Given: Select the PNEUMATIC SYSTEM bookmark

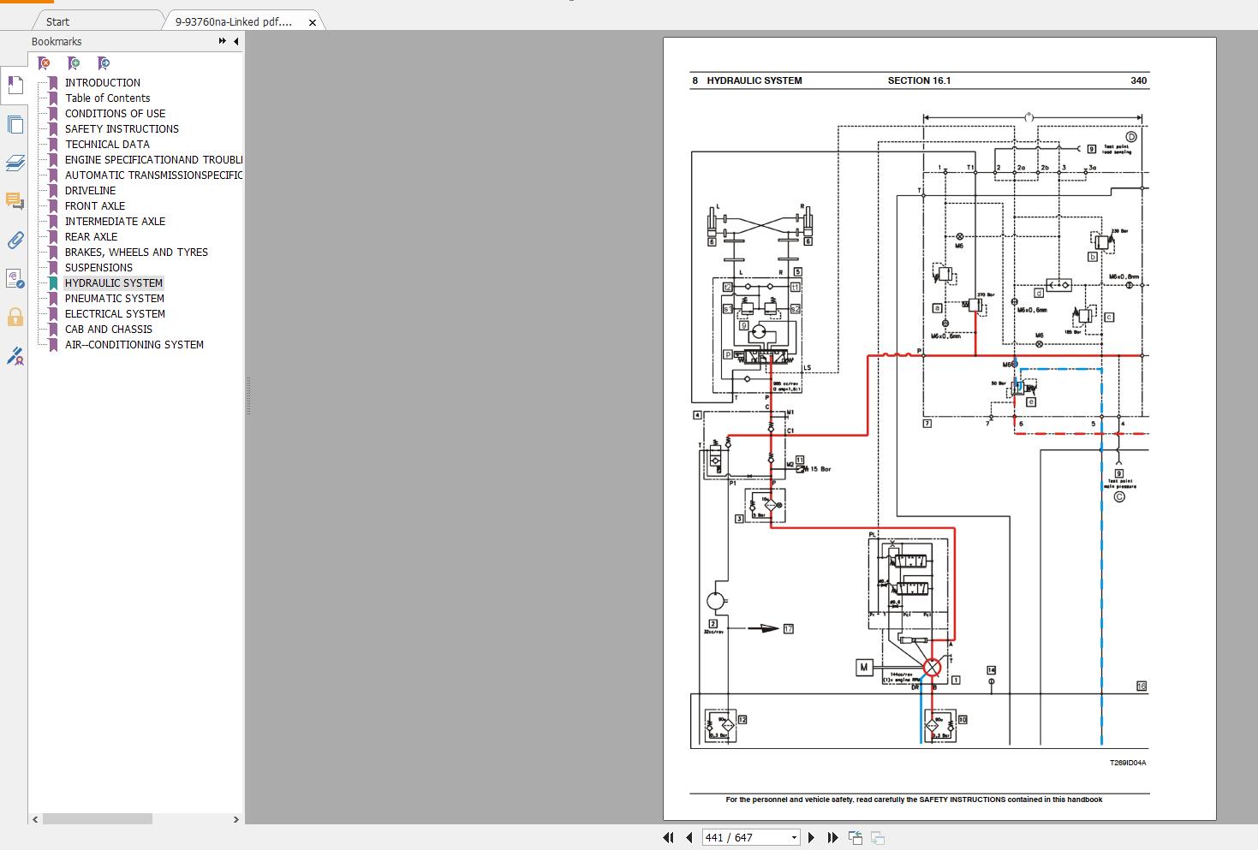Looking at the screenshot, I should point(115,298).
